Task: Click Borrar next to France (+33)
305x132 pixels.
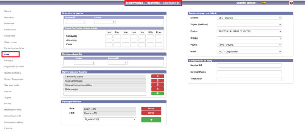Action: (151, 113)
